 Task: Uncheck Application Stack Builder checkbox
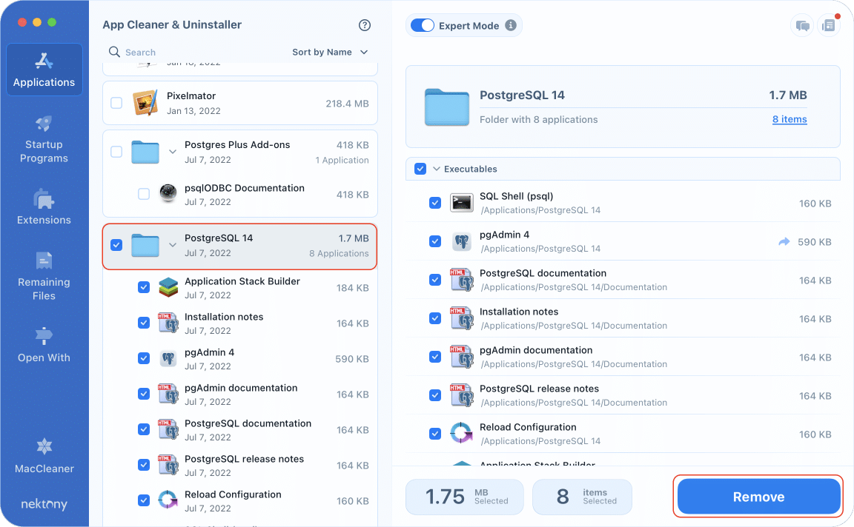point(144,287)
